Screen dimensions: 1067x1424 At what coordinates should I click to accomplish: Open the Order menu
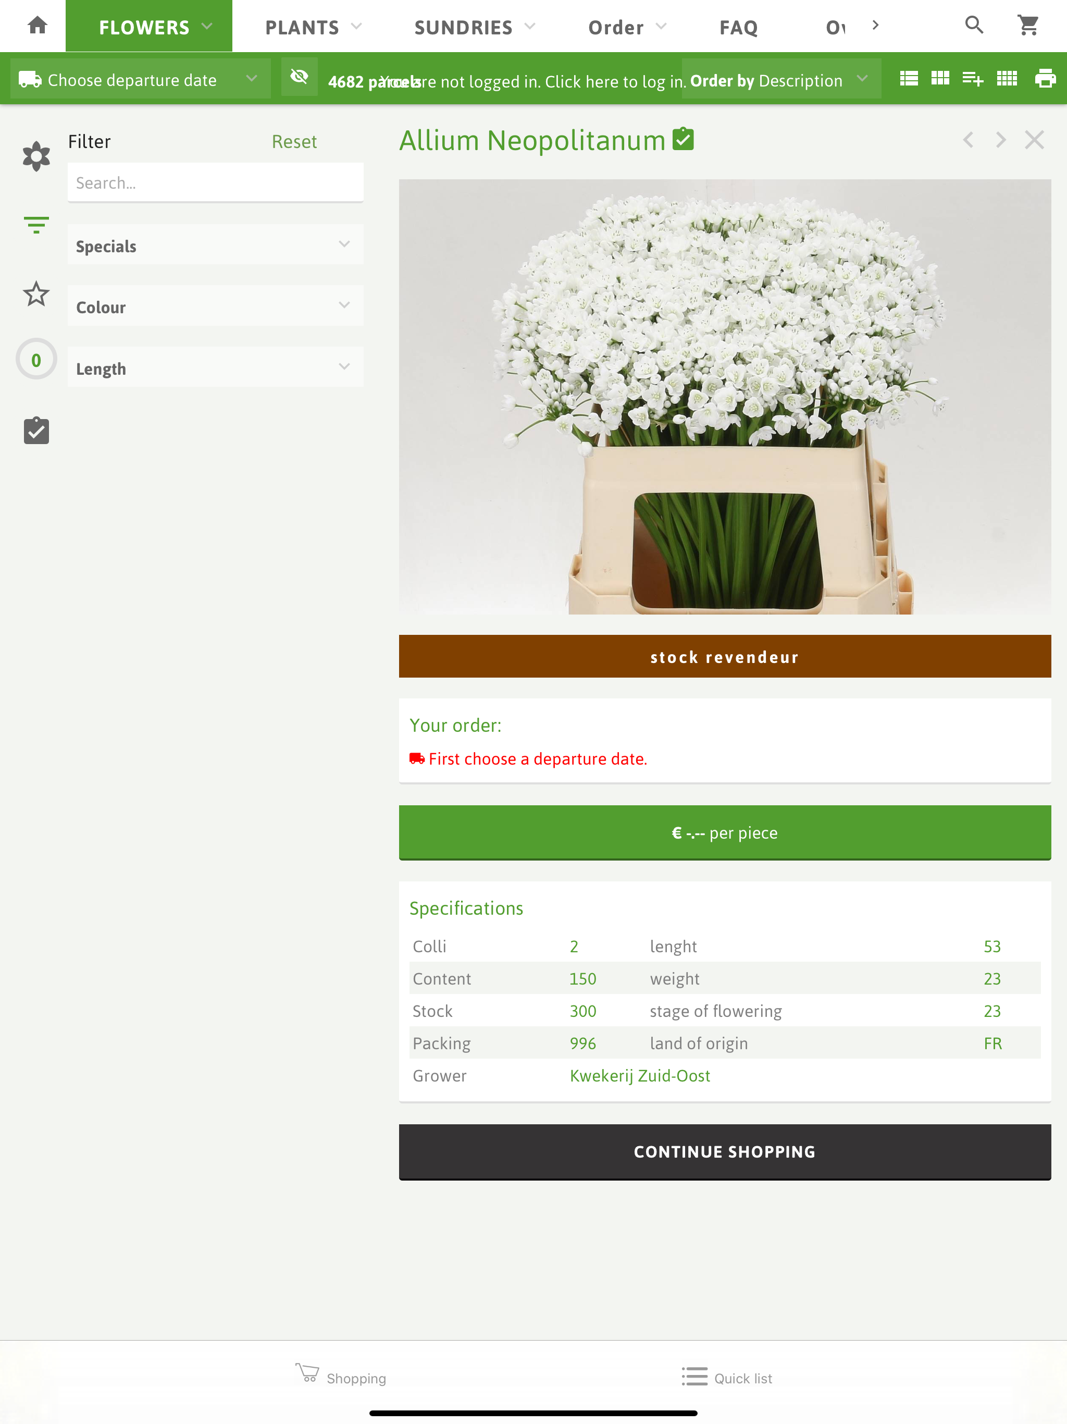(x=627, y=27)
